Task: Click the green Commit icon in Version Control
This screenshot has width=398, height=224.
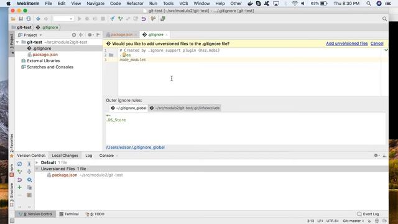Action: pyautogui.click(x=19, y=172)
